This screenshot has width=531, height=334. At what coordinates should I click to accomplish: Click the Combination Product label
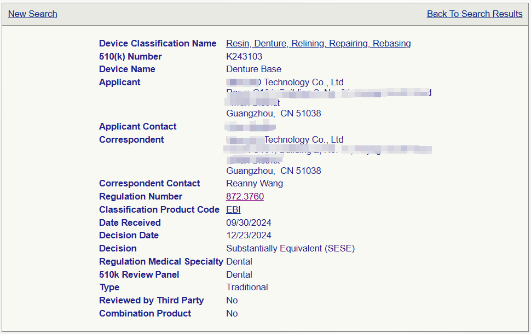(x=145, y=314)
